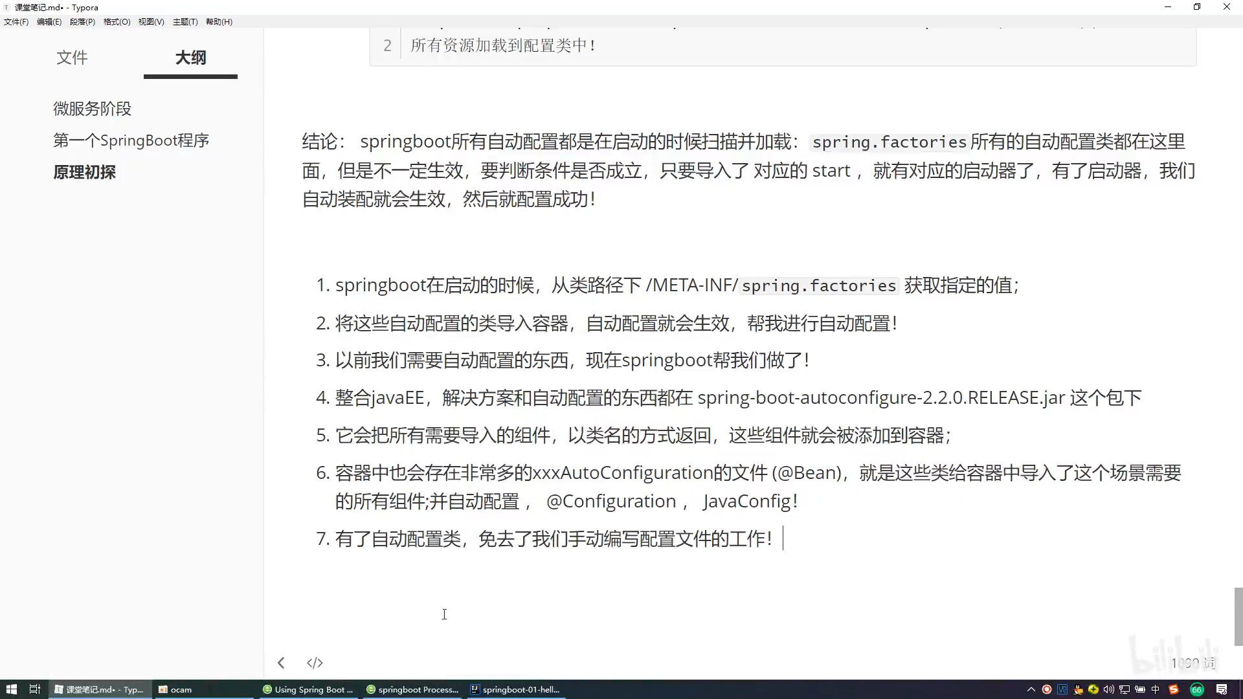This screenshot has height=699, width=1243.
Task: Open the 主题(T) menu
Action: tap(185, 21)
